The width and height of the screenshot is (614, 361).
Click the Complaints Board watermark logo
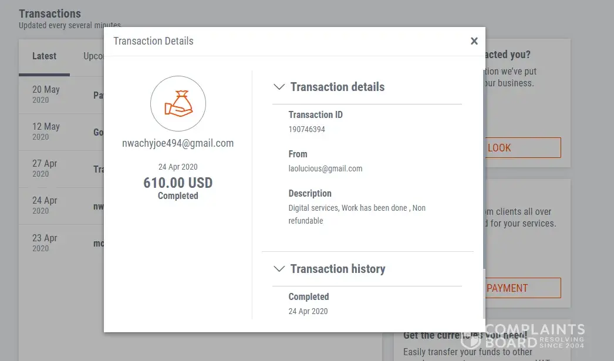(522, 336)
